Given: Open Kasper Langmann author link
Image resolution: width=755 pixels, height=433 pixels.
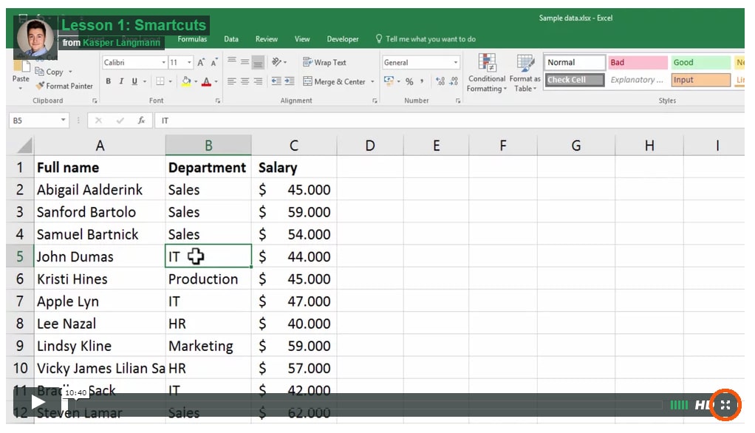Looking at the screenshot, I should click(121, 42).
